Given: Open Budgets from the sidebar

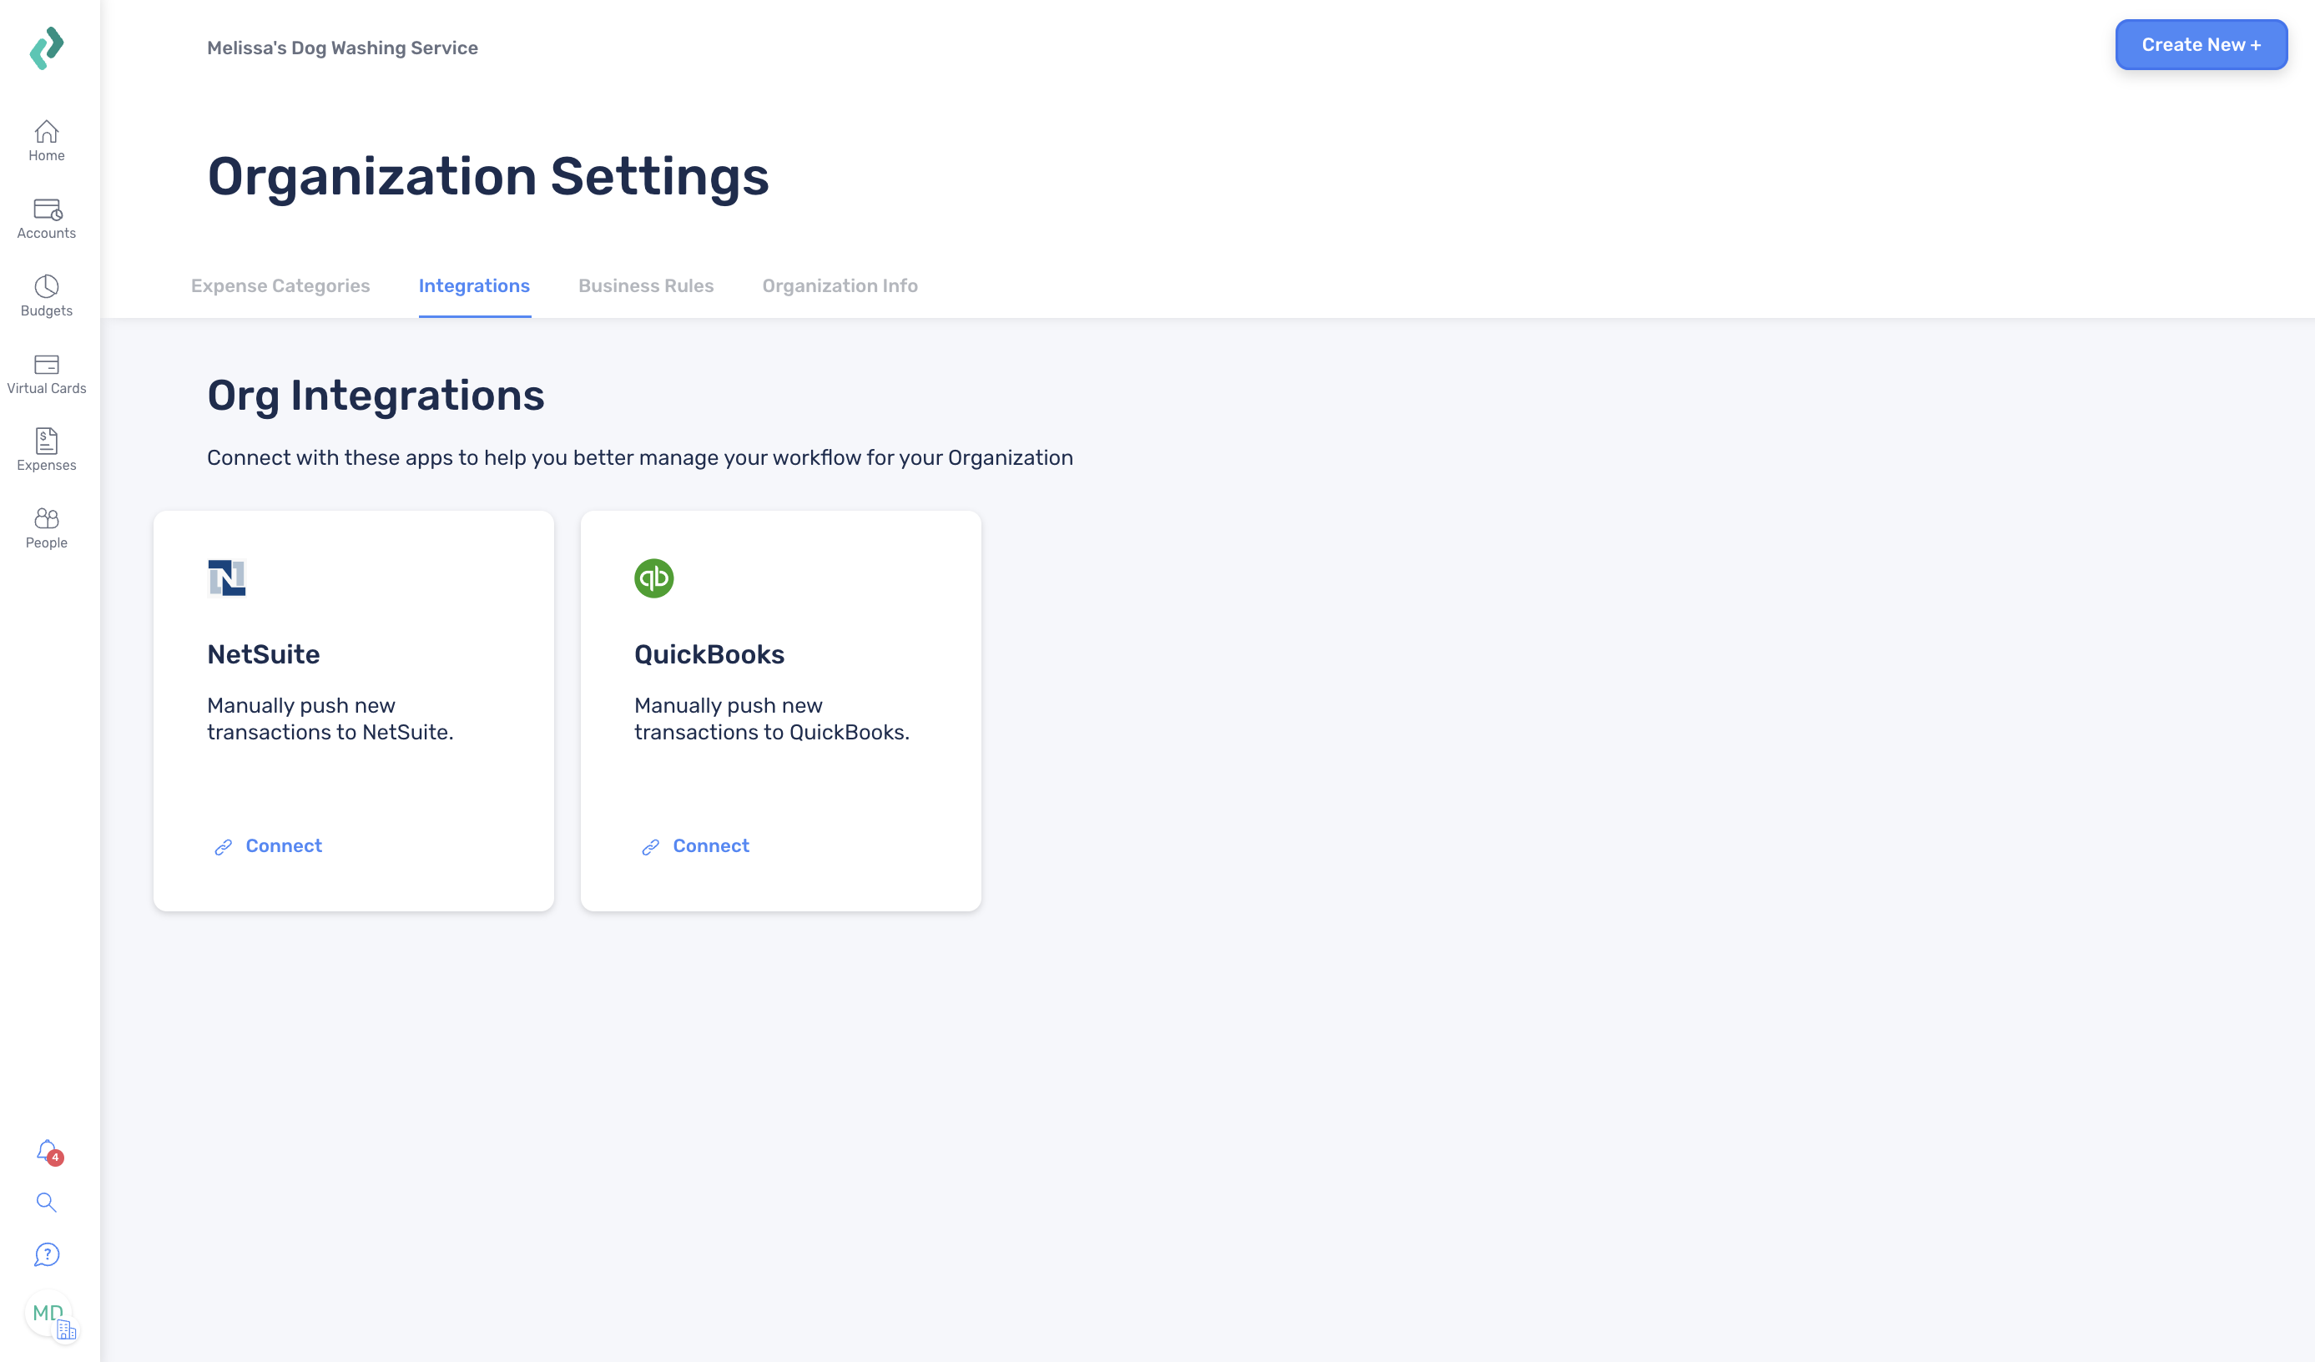Looking at the screenshot, I should (46, 296).
